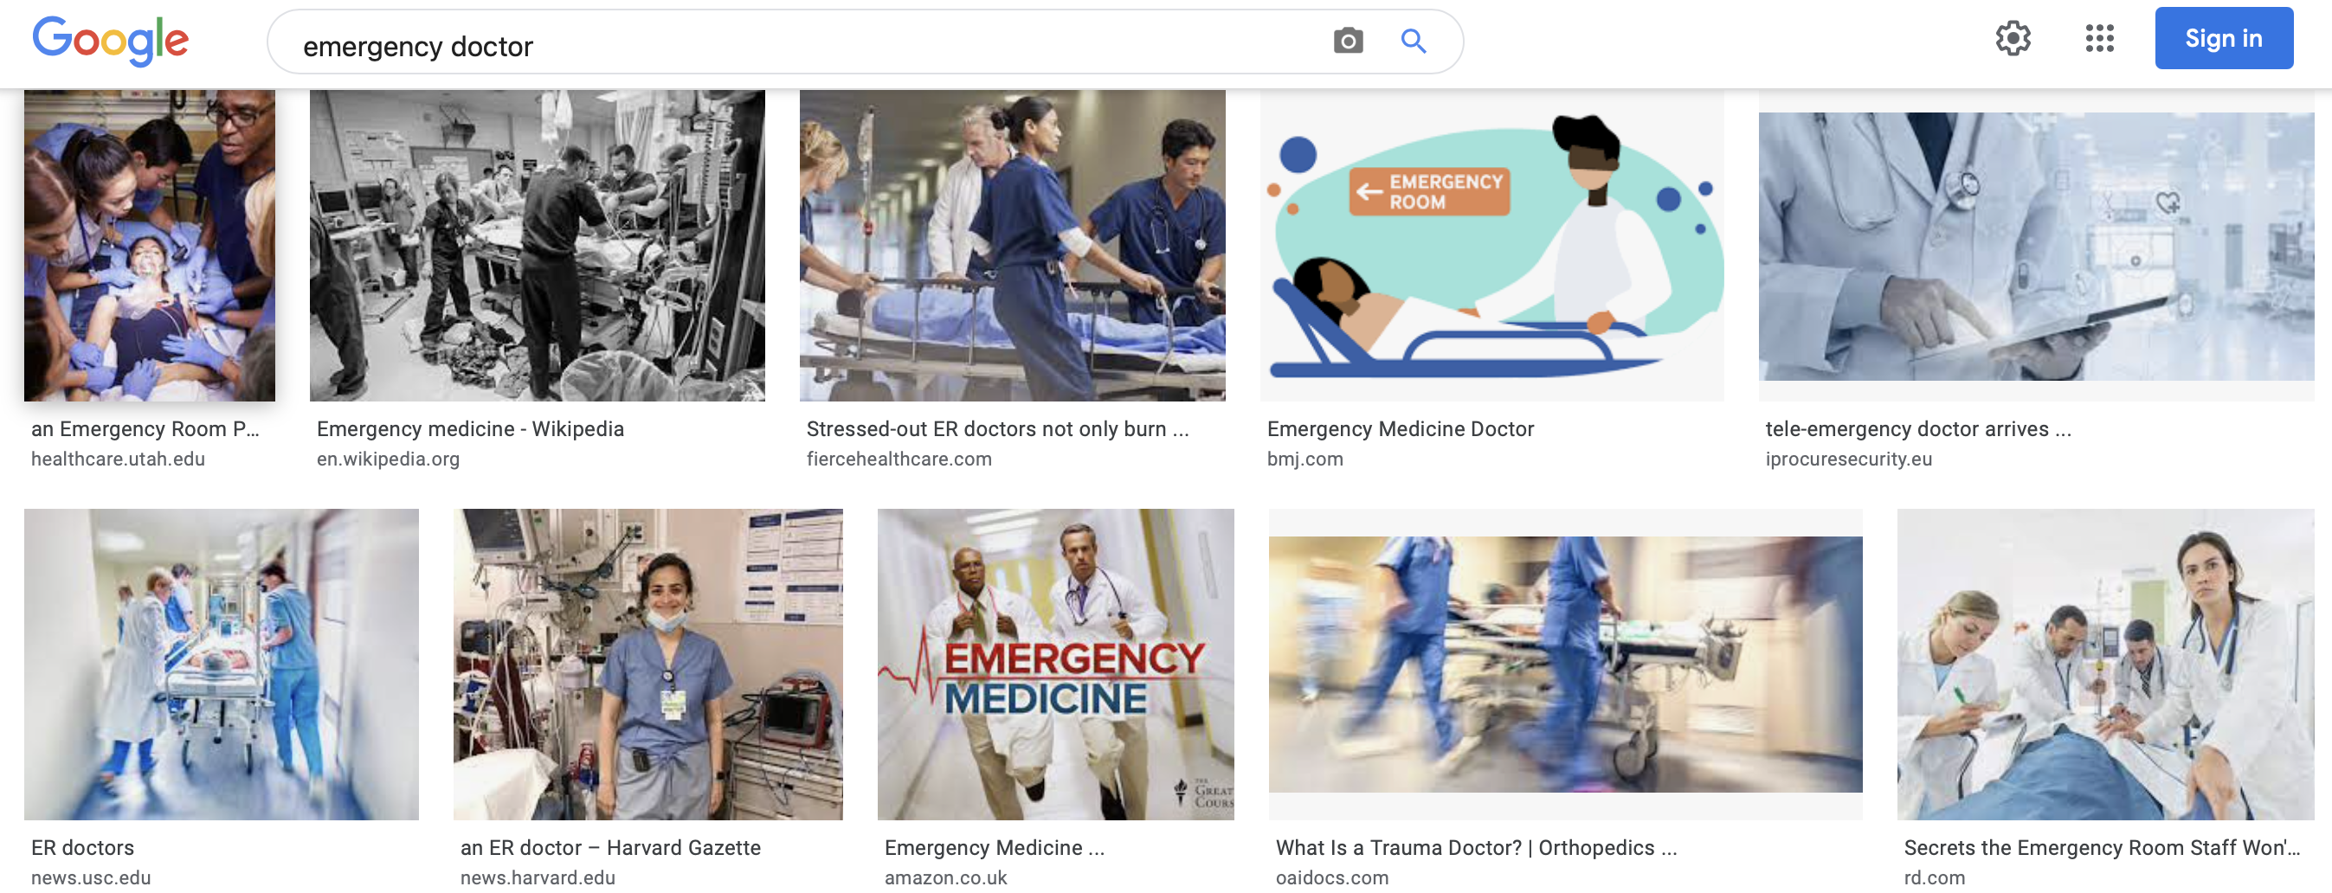The image size is (2332, 893).
Task: Click the blue magnifying glass search icon
Action: (x=1414, y=41)
